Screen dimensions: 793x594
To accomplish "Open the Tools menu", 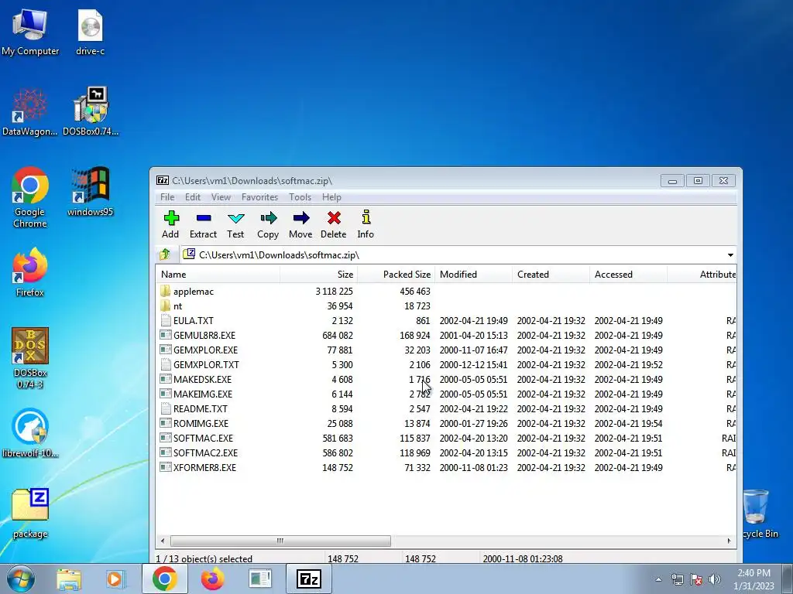I will (300, 197).
